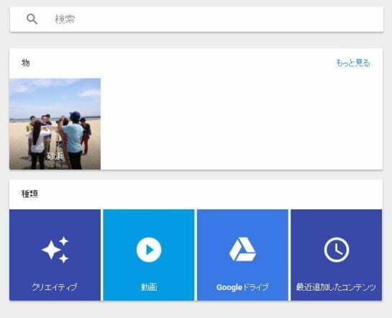Select the 最近追加したコンテンツ label text
392x318 pixels.
click(x=336, y=287)
